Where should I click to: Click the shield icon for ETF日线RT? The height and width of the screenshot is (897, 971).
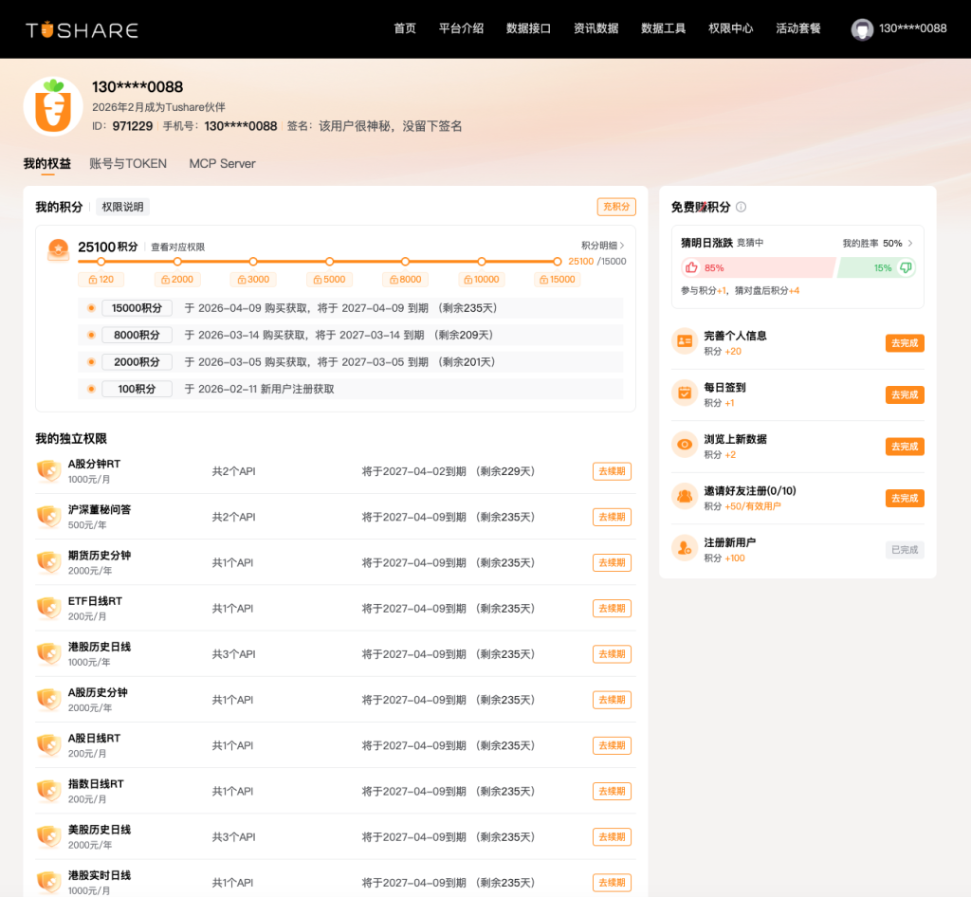pos(49,609)
